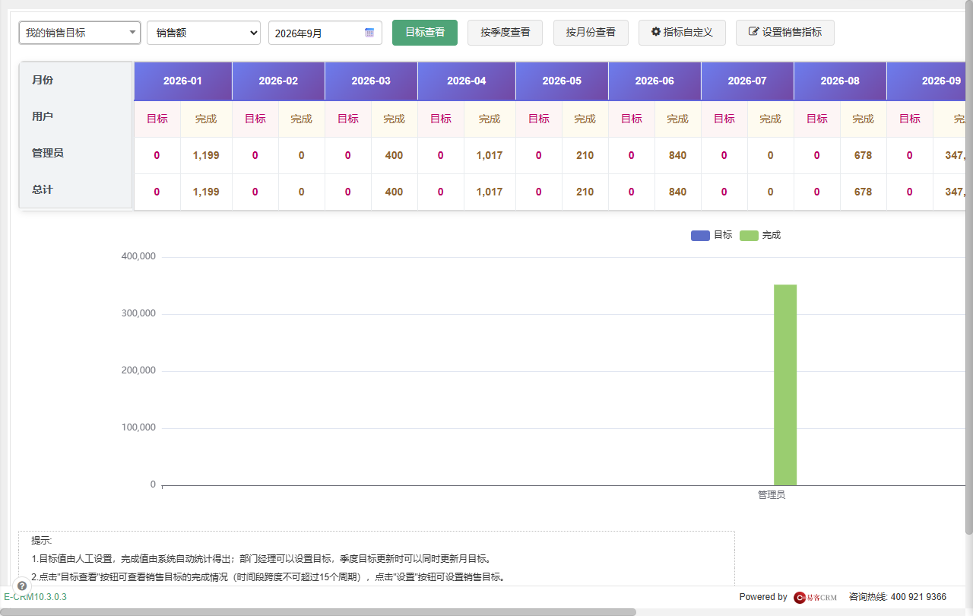Click the 400,000 y-axis label
The width and height of the screenshot is (973, 616).
pos(138,256)
